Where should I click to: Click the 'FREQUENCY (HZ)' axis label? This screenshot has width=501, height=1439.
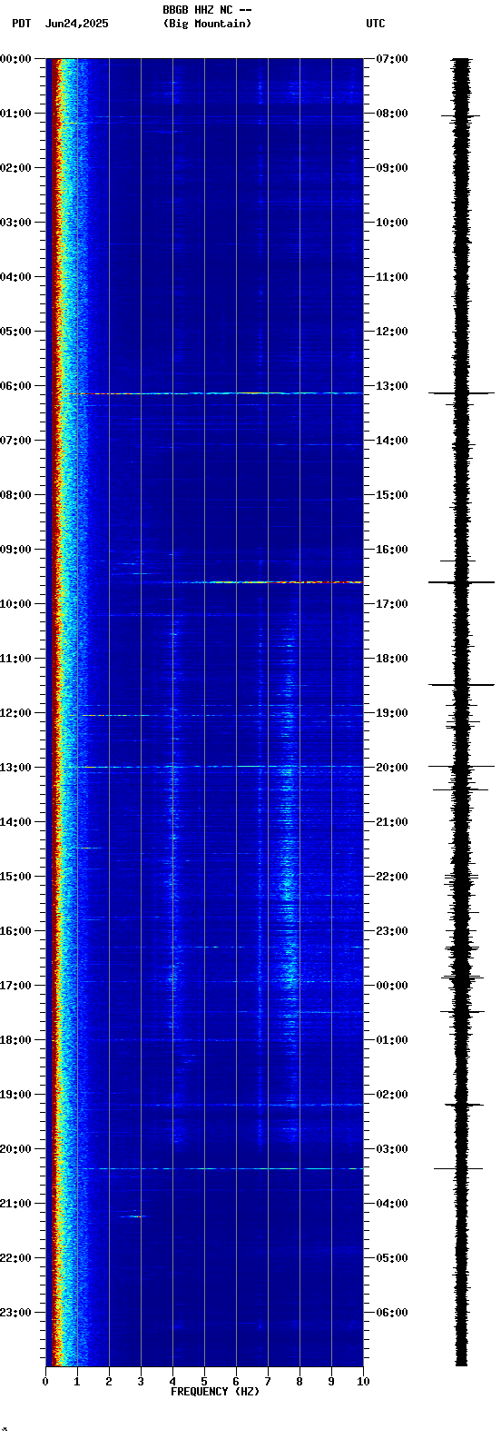pos(215,1392)
